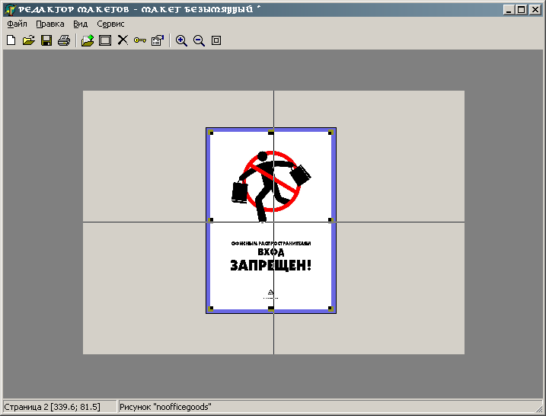Zoom out with the minus magnifier
Screen dimensions: 546x416
199,40
